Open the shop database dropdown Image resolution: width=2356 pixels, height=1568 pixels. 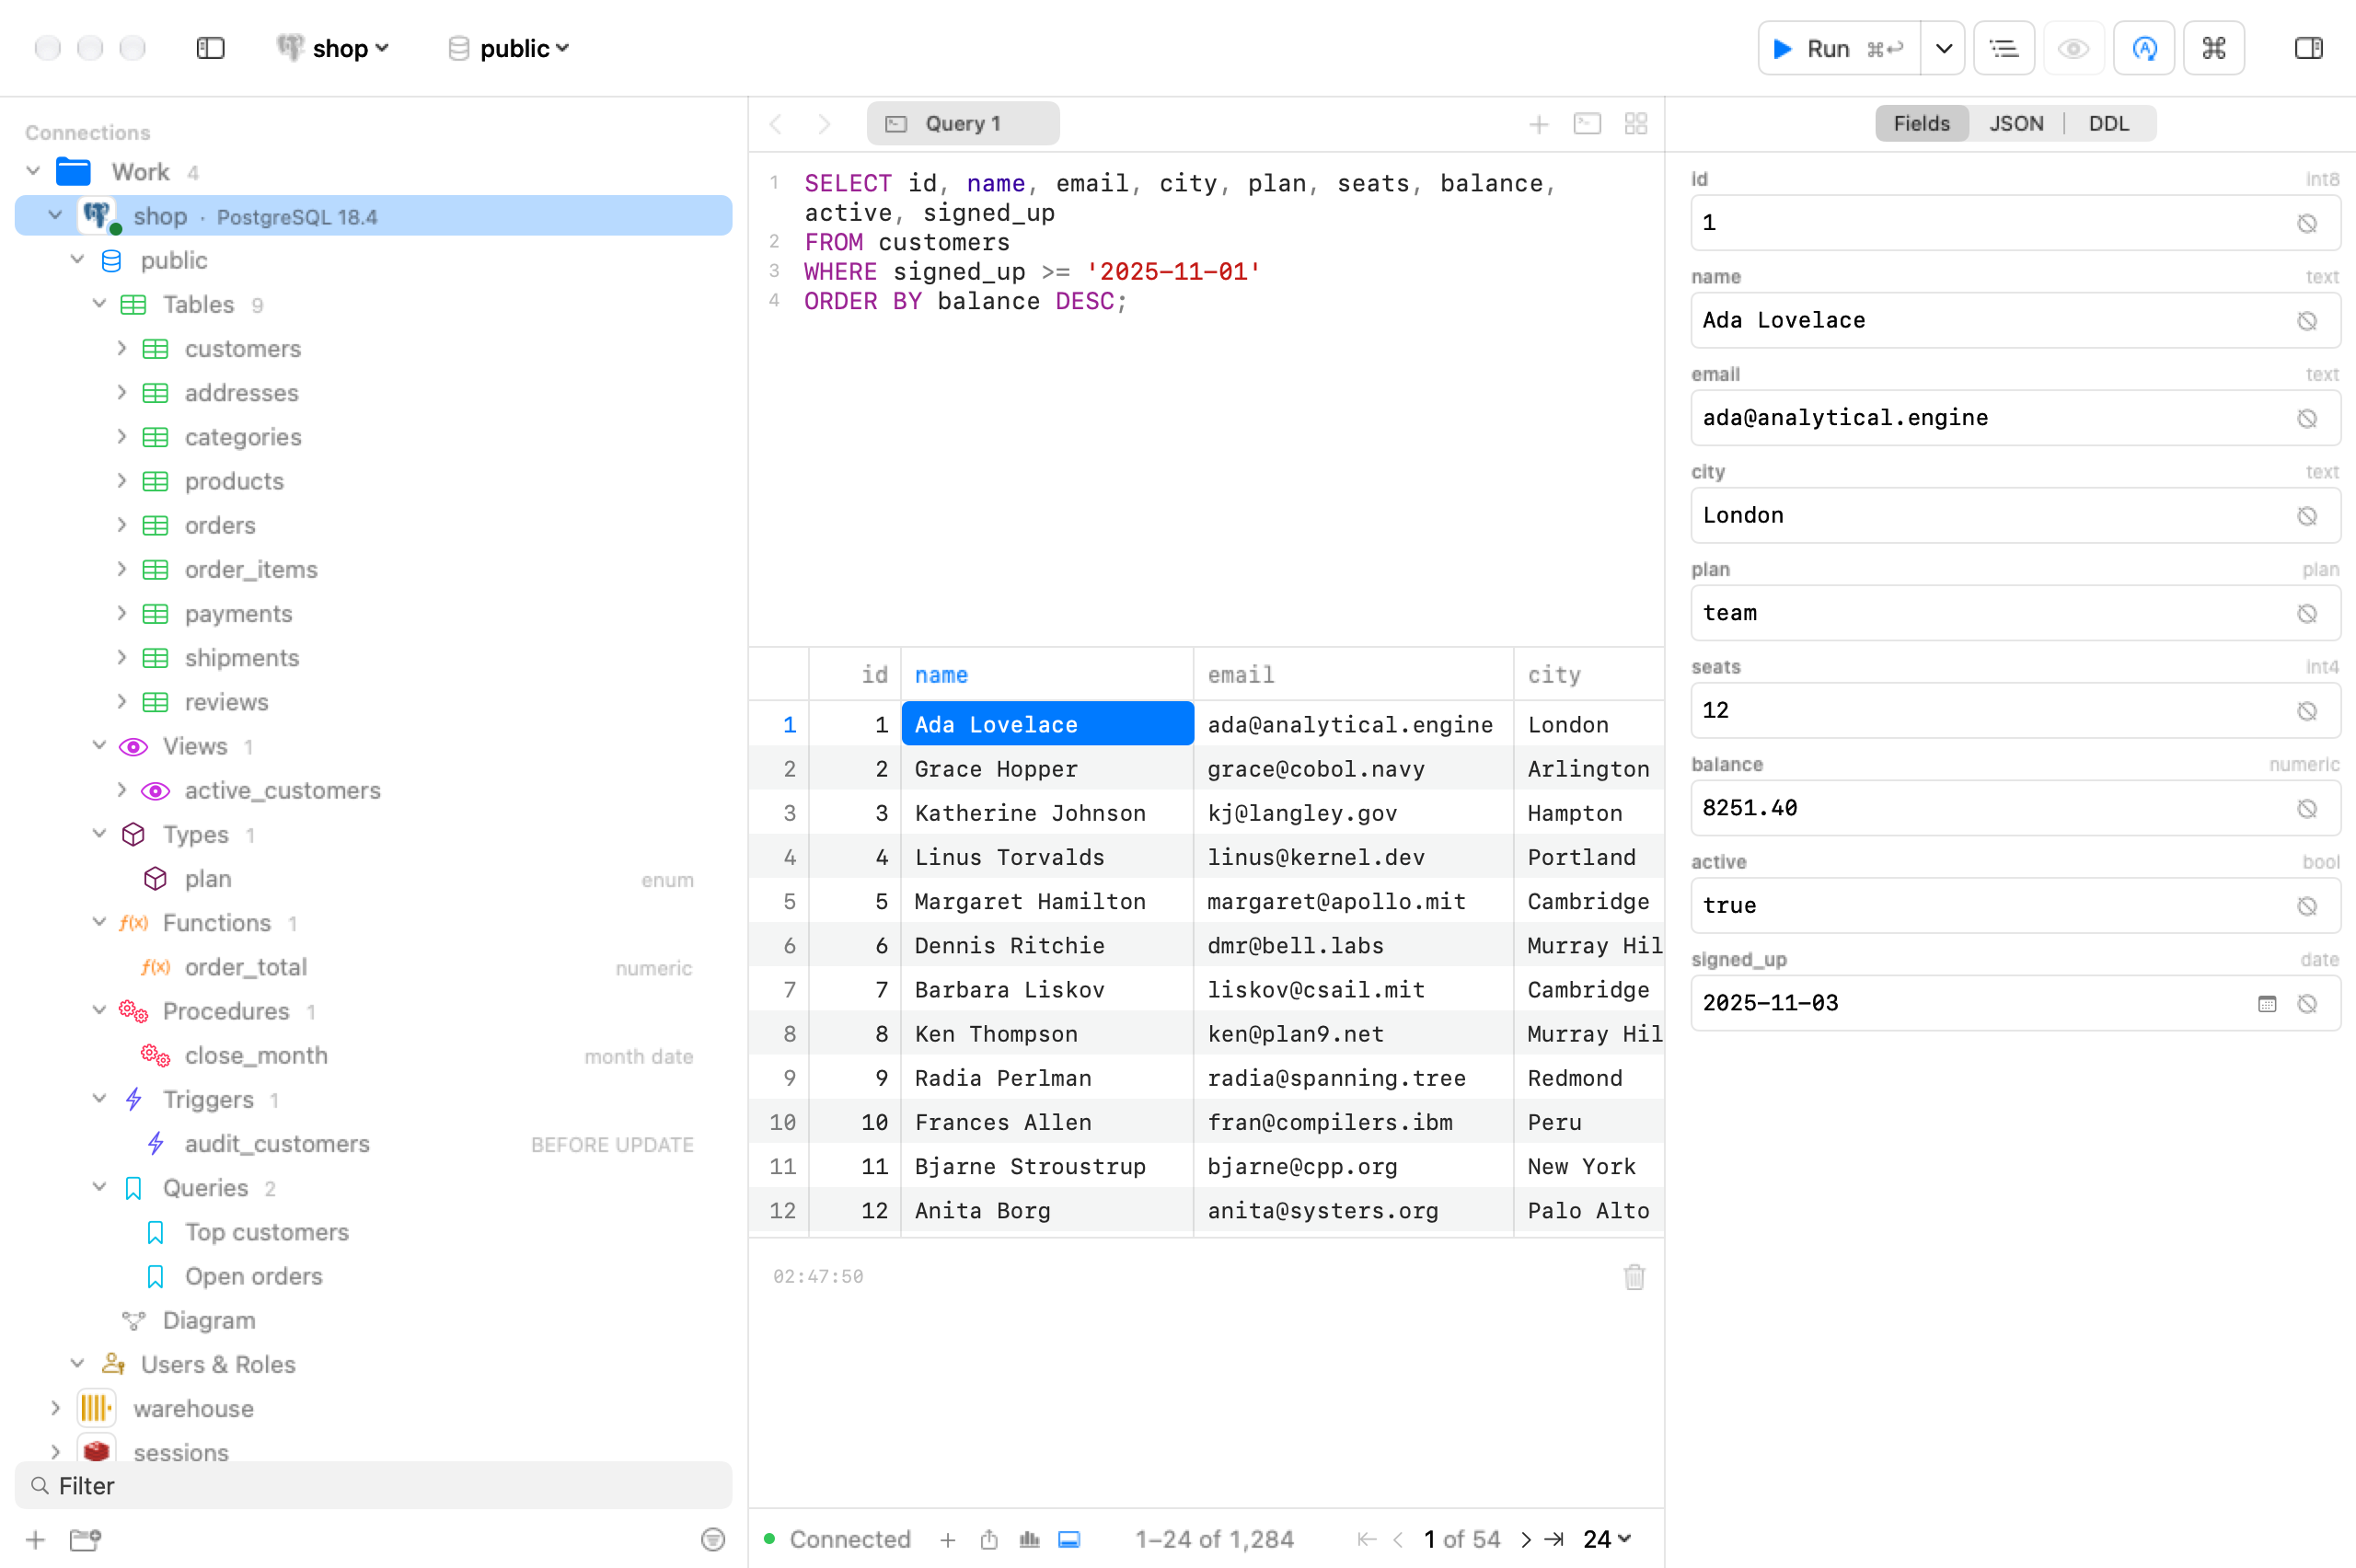pos(333,48)
